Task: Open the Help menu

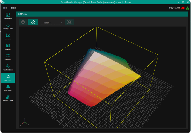Action: [x=13, y=8]
